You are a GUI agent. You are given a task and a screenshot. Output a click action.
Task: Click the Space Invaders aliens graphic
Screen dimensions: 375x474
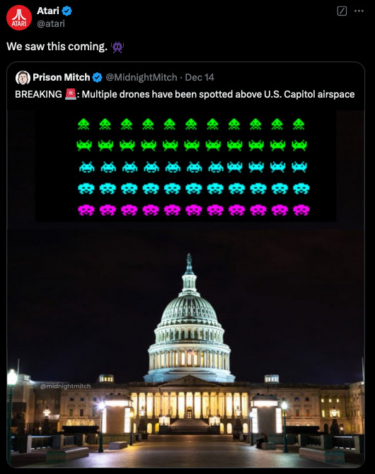click(193, 167)
